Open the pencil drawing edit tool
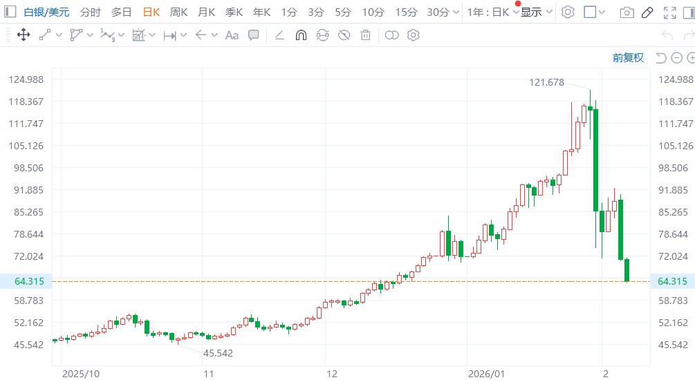Viewport: 695px width, 380px height. 647,12
